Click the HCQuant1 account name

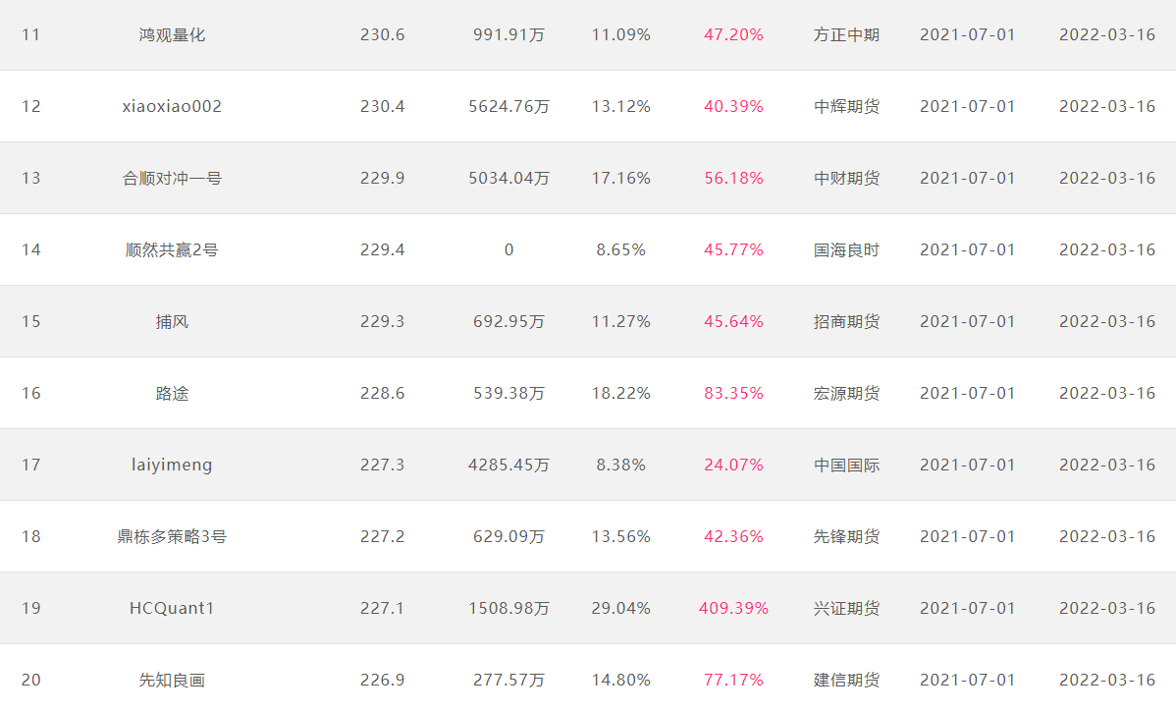tap(172, 608)
